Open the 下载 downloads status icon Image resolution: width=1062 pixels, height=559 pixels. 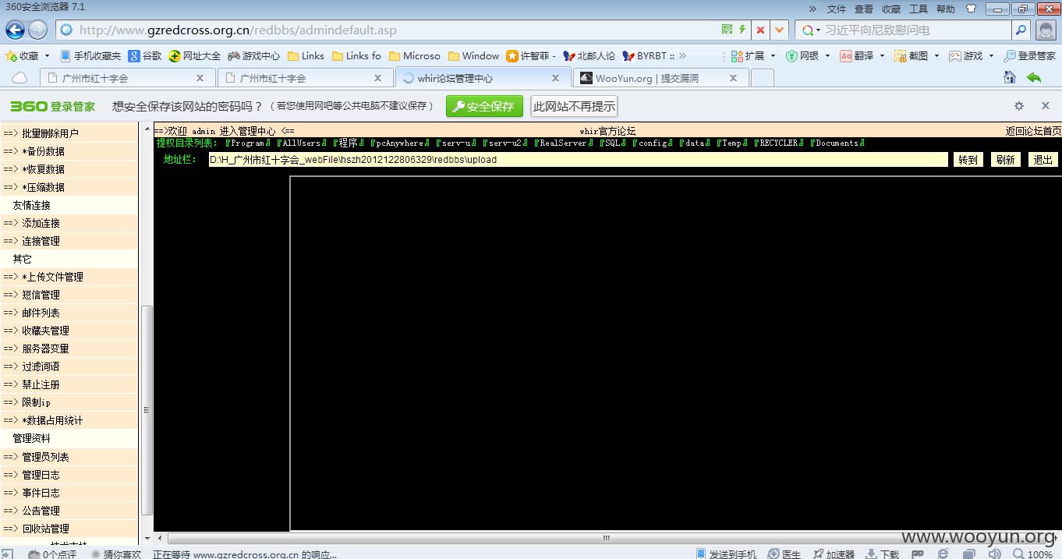pyautogui.click(x=882, y=554)
